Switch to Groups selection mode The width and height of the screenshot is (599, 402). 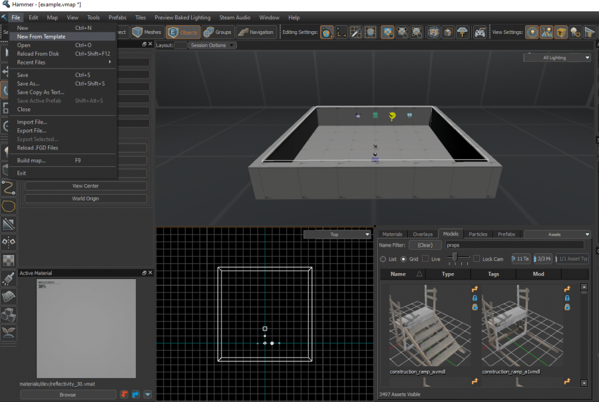(x=220, y=31)
